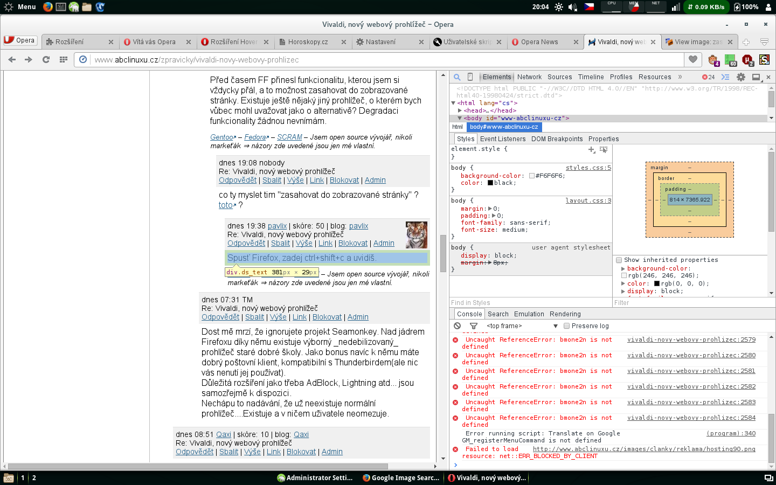Toggle device mode in DevTools
The width and height of the screenshot is (776, 485).
(x=470, y=77)
